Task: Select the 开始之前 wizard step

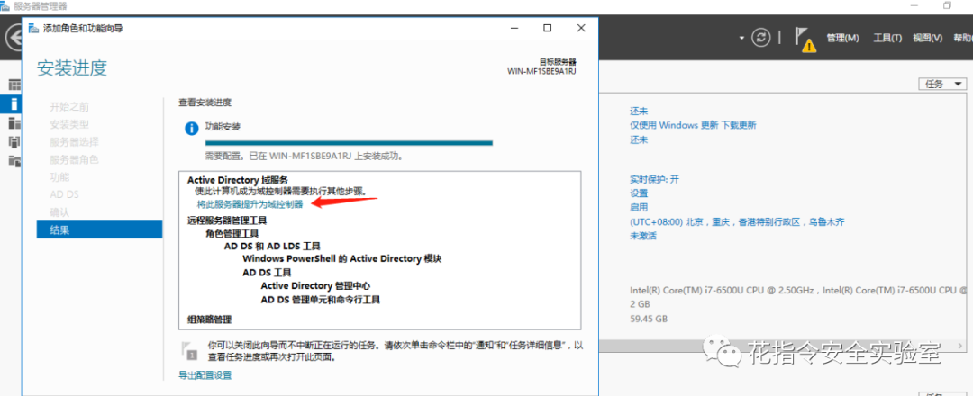Action: pyautogui.click(x=68, y=106)
